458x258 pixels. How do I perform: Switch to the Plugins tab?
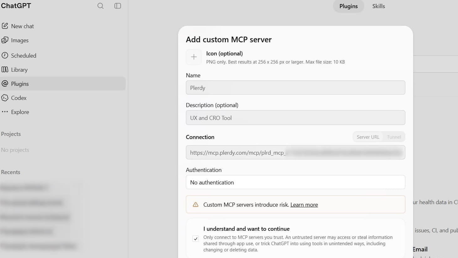[x=349, y=6]
